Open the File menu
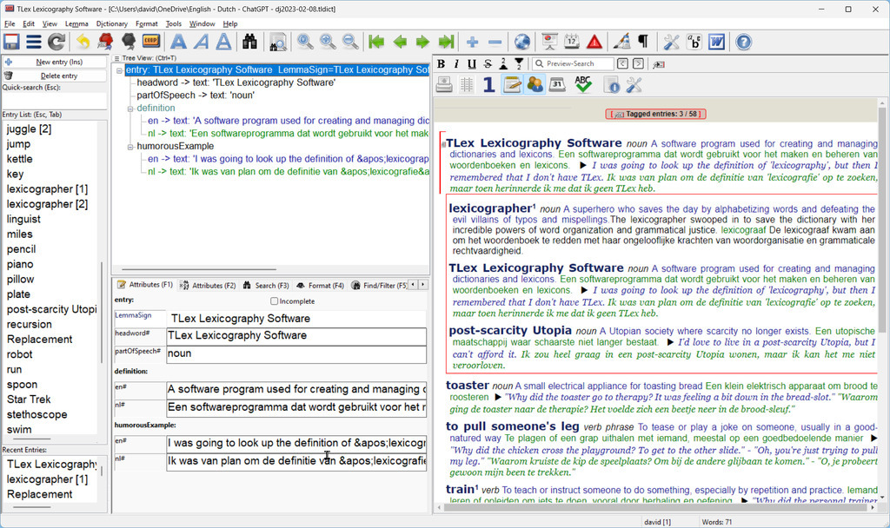The height and width of the screenshot is (528, 890). (x=10, y=23)
